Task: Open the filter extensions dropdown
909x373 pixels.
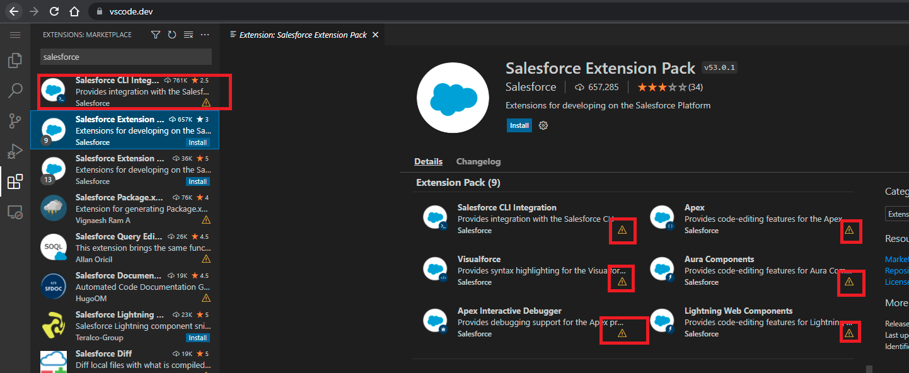Action: pos(155,35)
